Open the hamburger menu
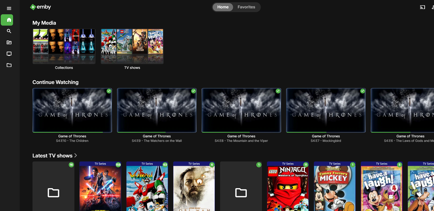This screenshot has width=434, height=211. coord(9,8)
